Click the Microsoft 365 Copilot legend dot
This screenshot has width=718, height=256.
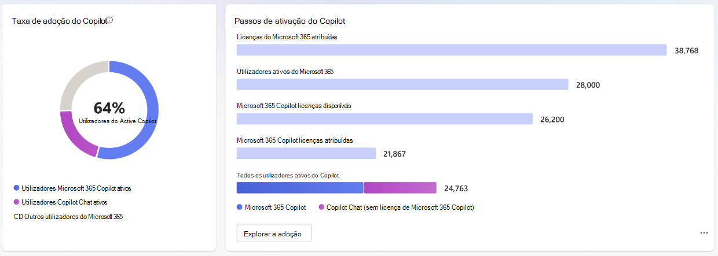click(240, 207)
